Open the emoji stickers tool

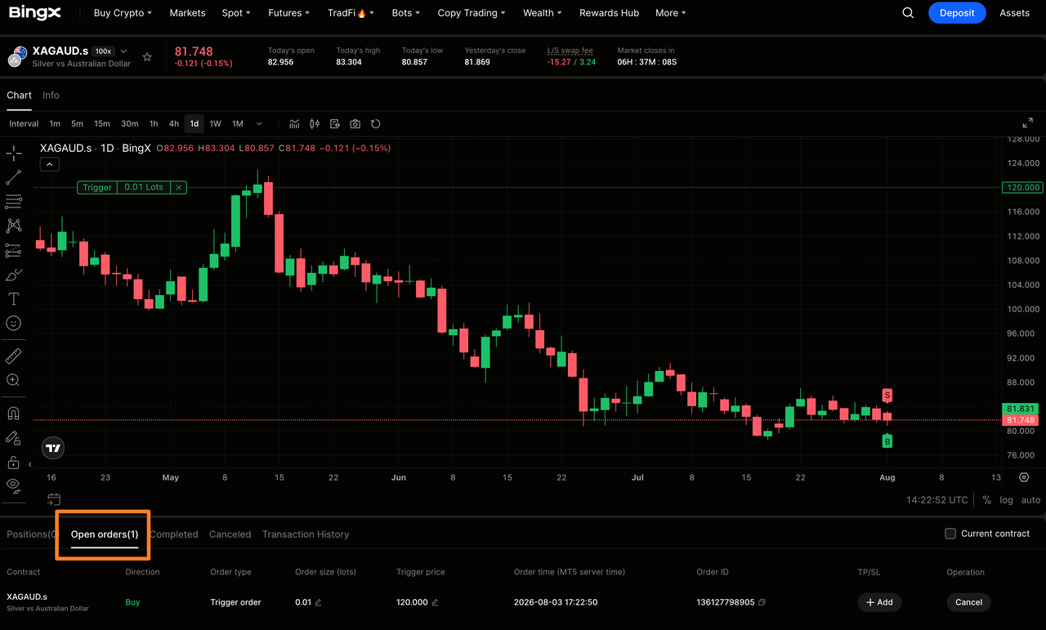pos(13,324)
